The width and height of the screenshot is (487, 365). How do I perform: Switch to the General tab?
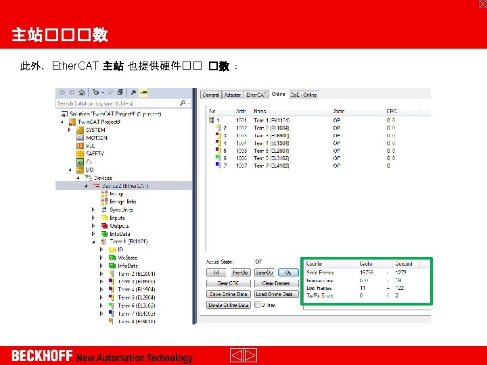[211, 95]
